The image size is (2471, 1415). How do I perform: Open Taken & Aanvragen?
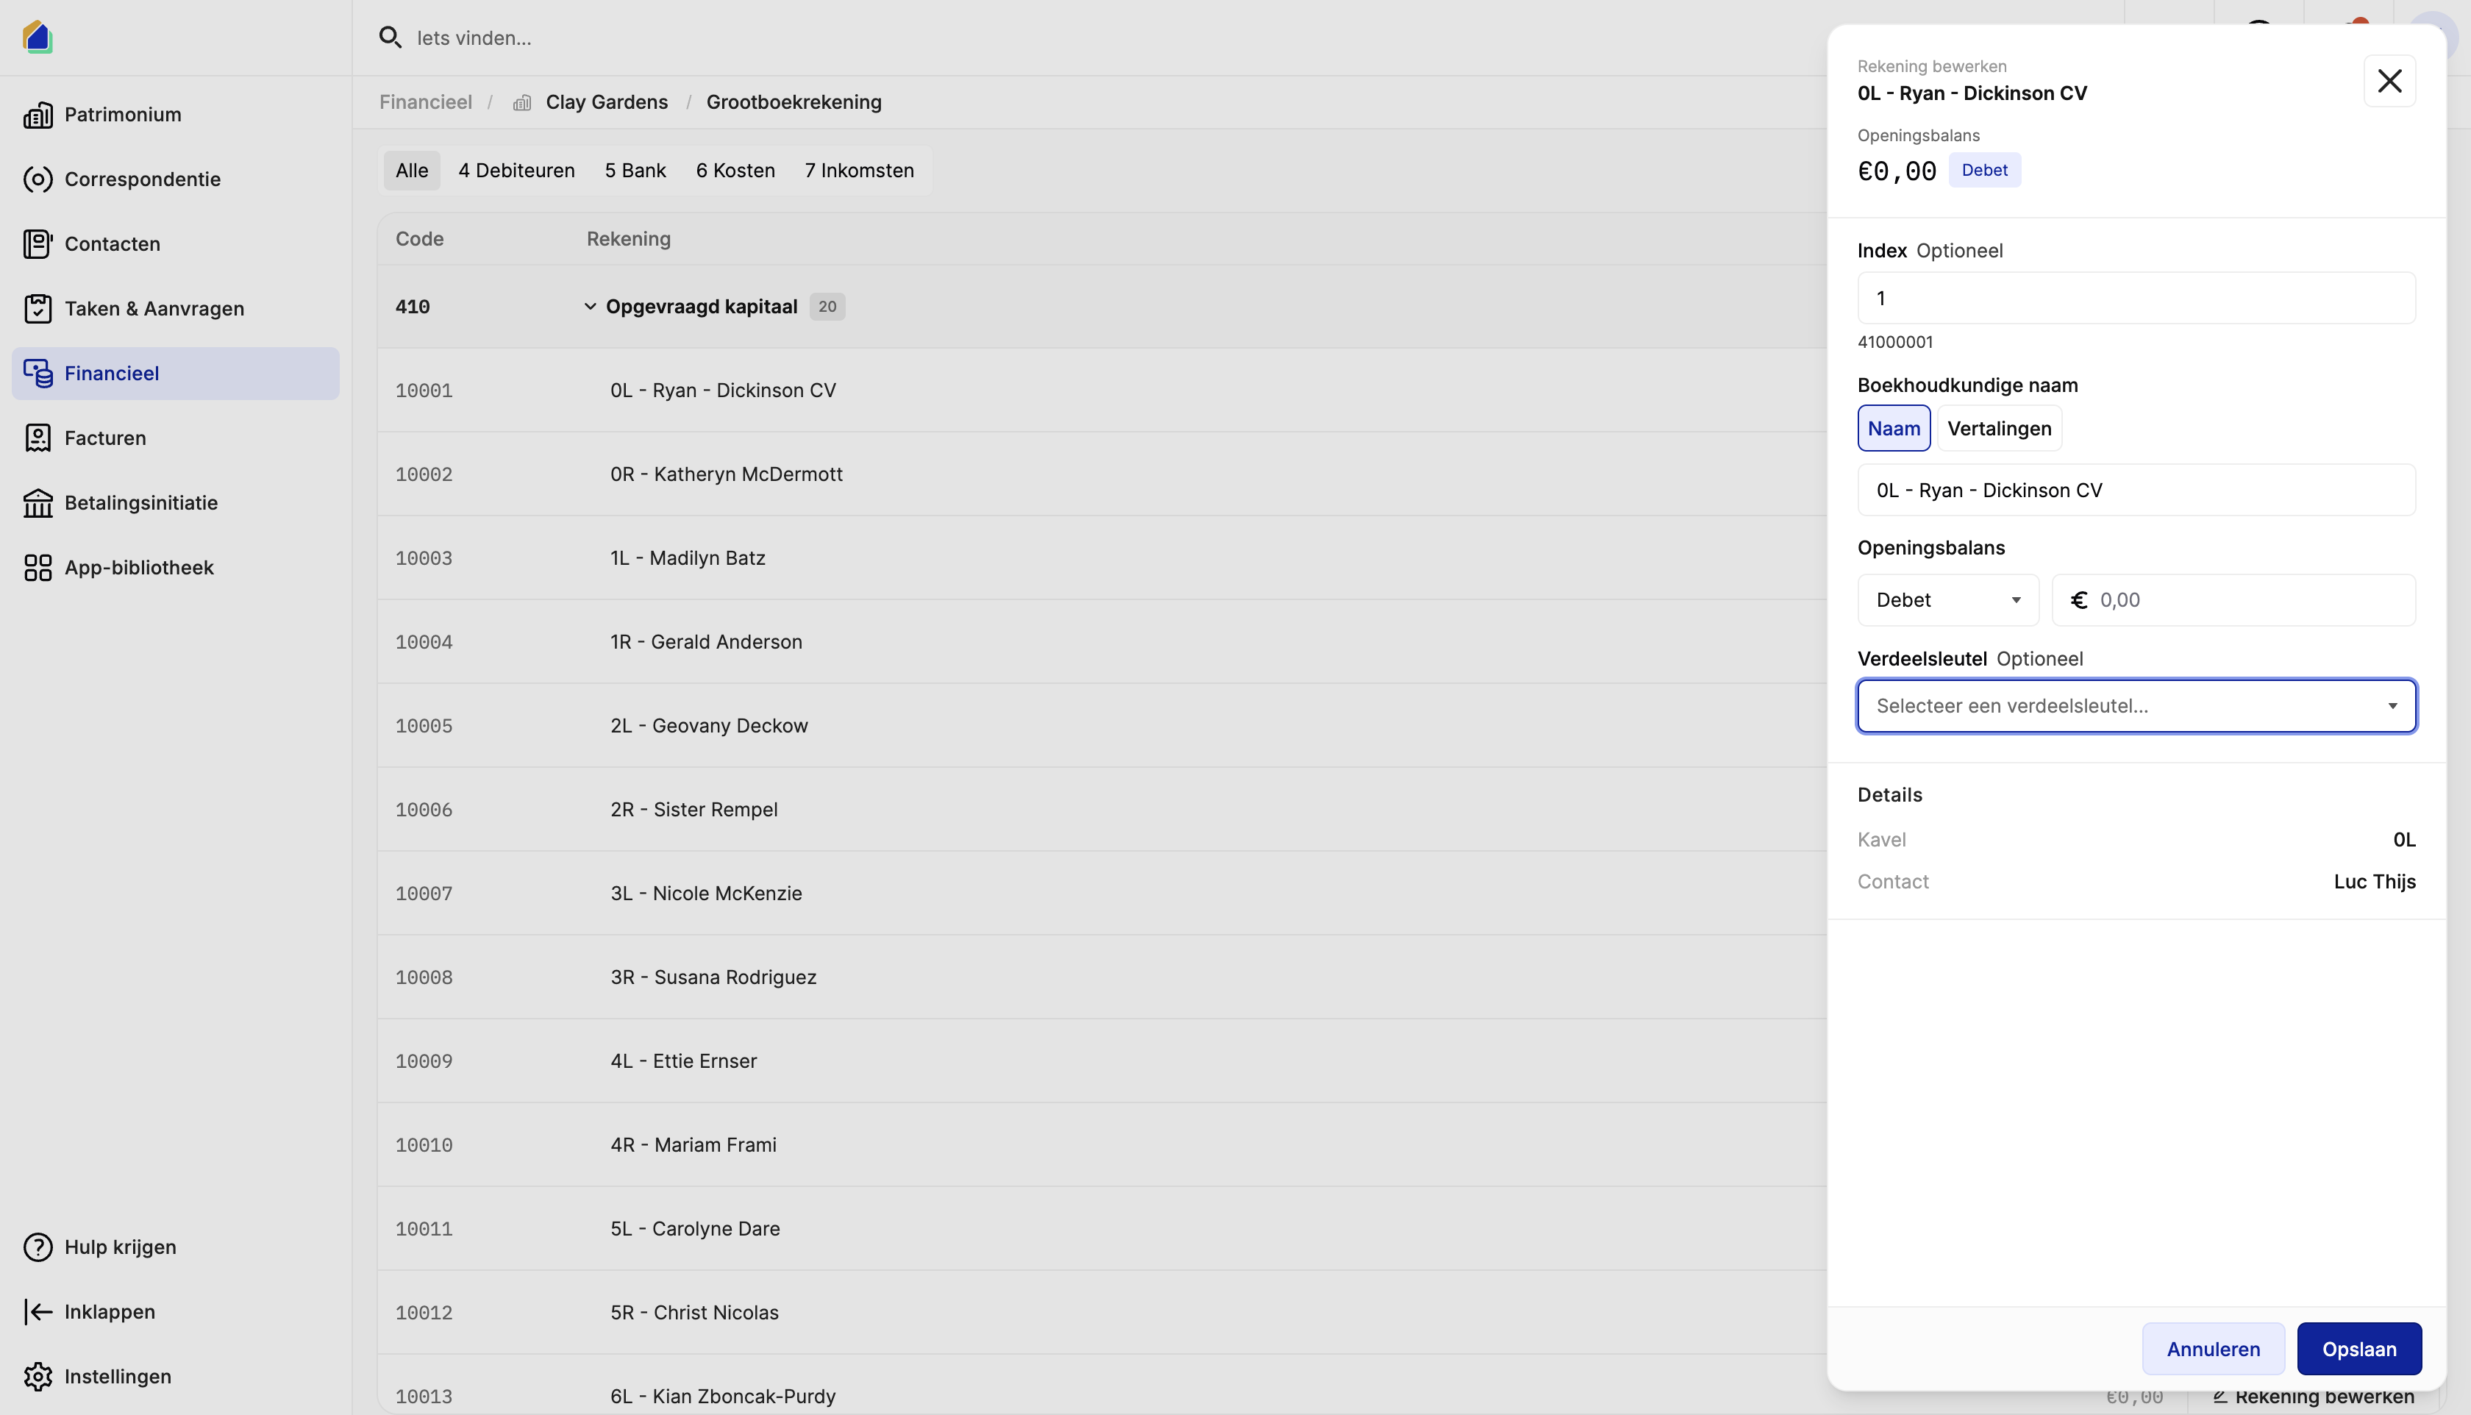176,309
